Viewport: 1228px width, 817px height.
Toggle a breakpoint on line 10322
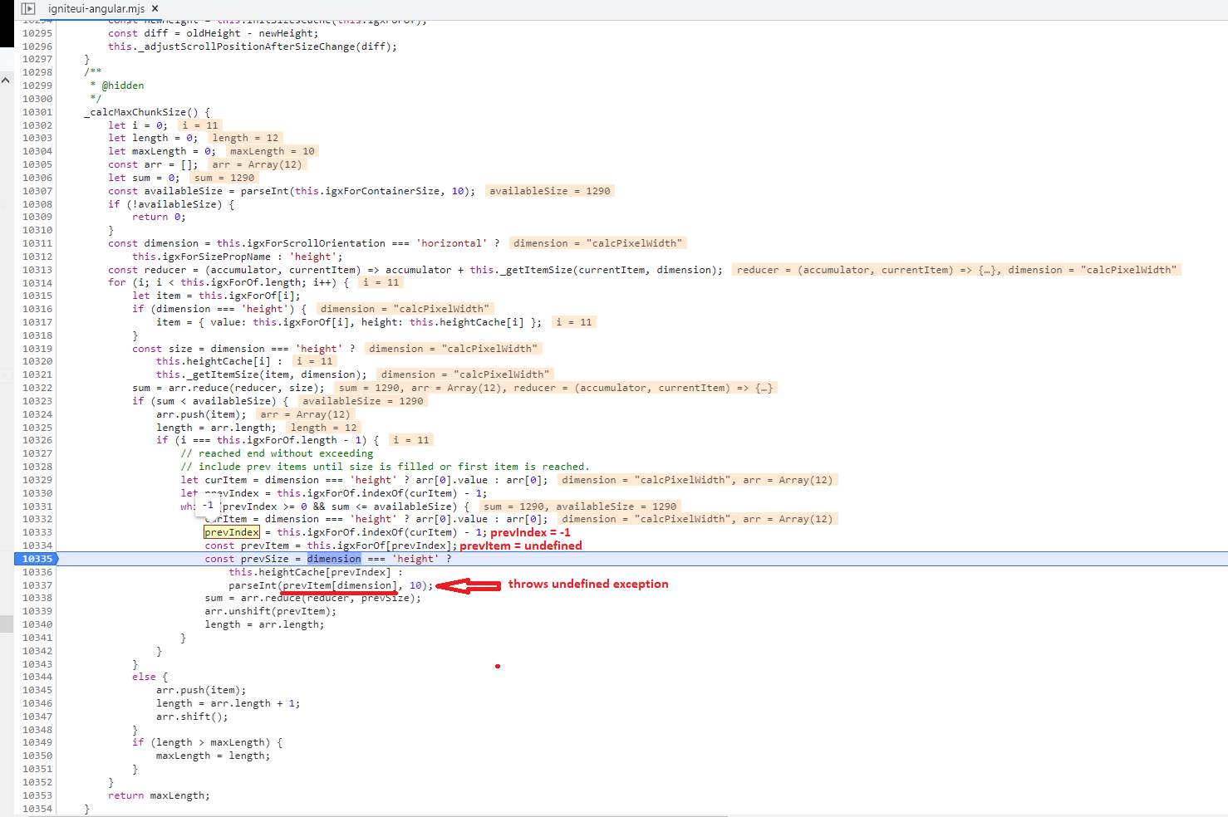point(37,388)
